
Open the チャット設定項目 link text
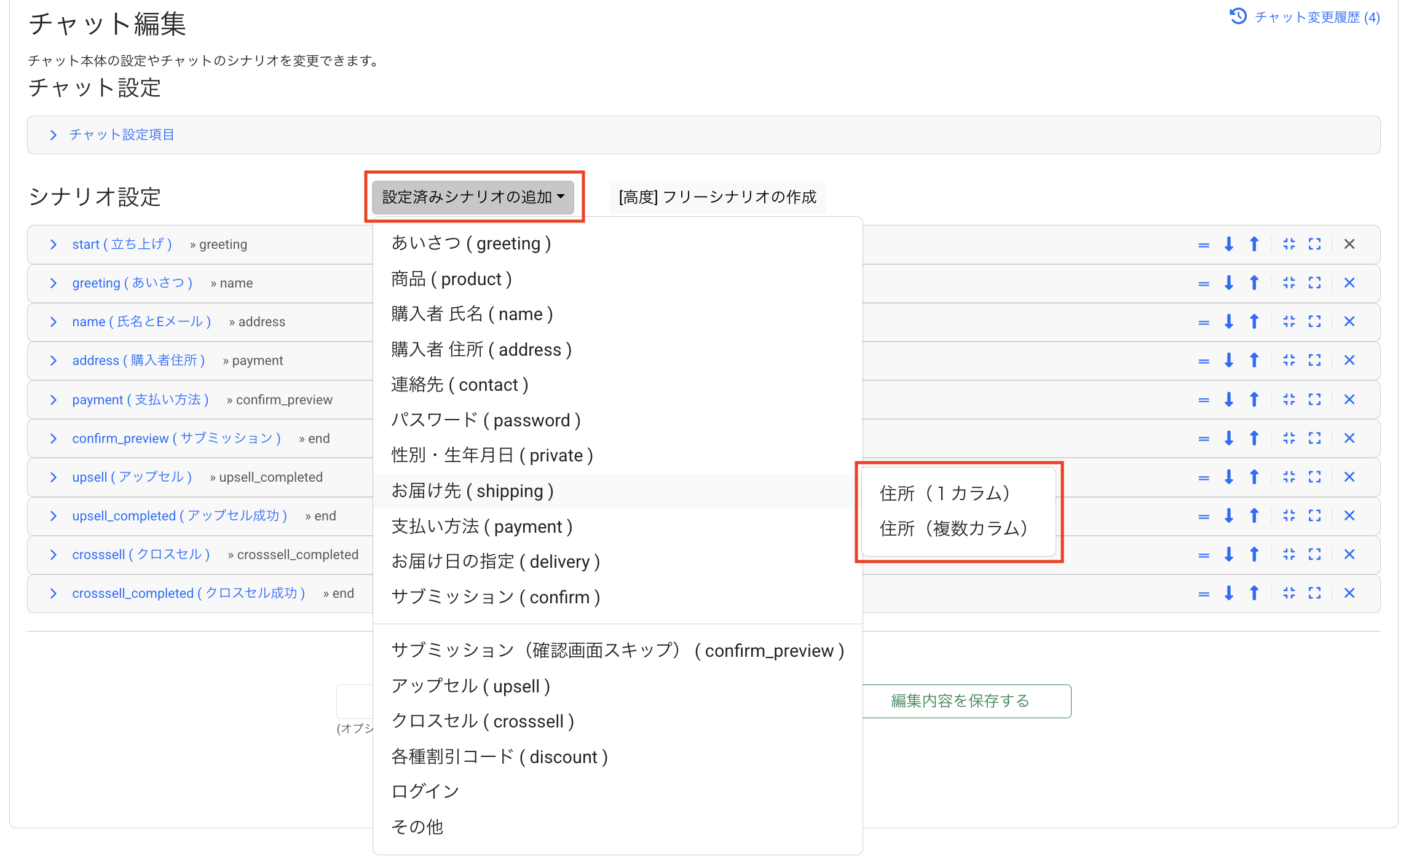click(x=122, y=135)
